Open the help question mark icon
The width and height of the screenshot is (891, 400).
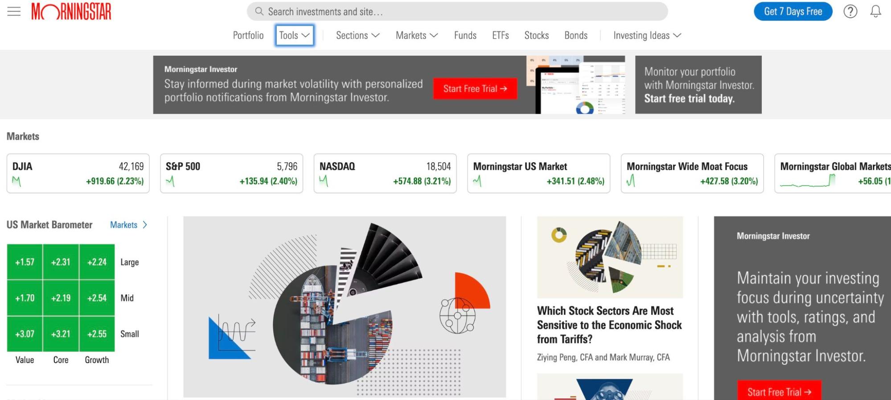850,11
